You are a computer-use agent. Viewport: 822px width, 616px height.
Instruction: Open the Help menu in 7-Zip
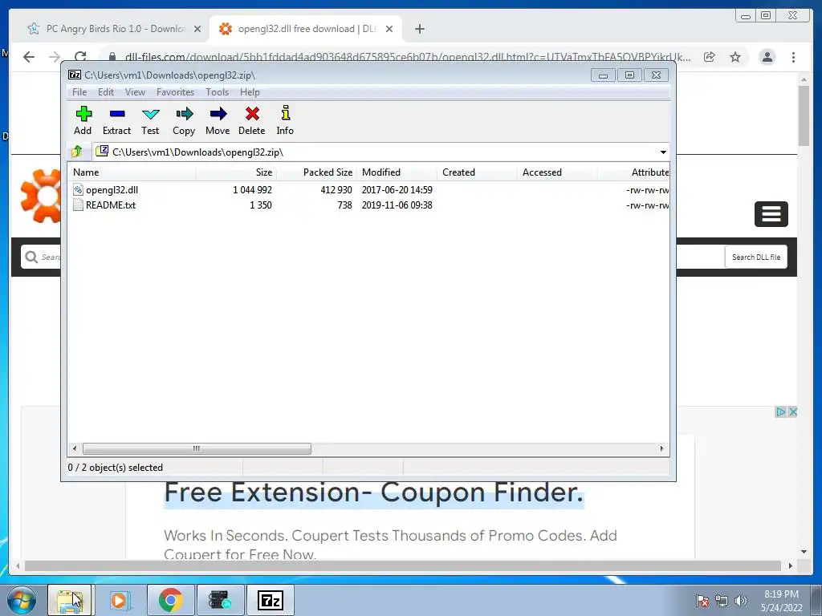coord(250,92)
